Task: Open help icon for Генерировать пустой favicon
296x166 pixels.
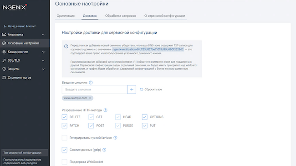Action: 115,138
